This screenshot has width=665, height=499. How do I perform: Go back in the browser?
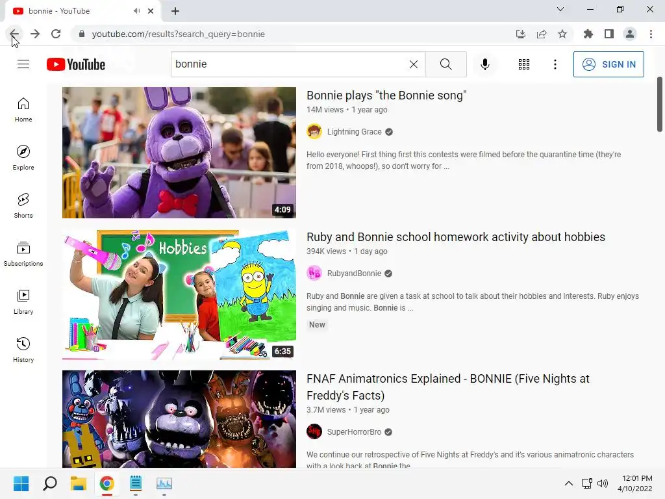click(x=14, y=34)
